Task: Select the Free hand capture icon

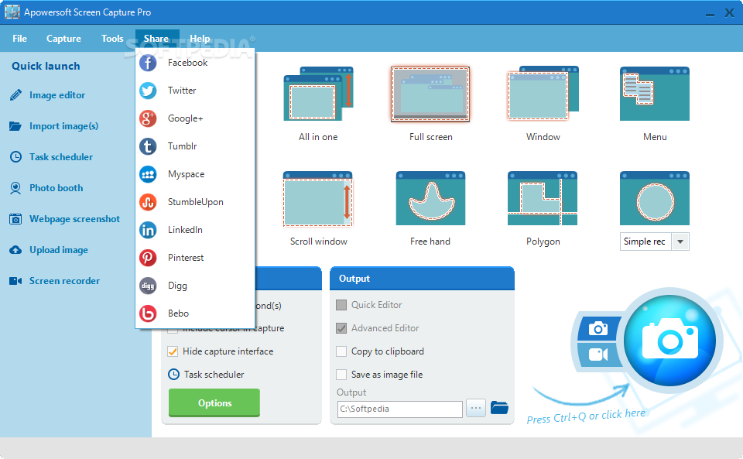Action: [431, 198]
